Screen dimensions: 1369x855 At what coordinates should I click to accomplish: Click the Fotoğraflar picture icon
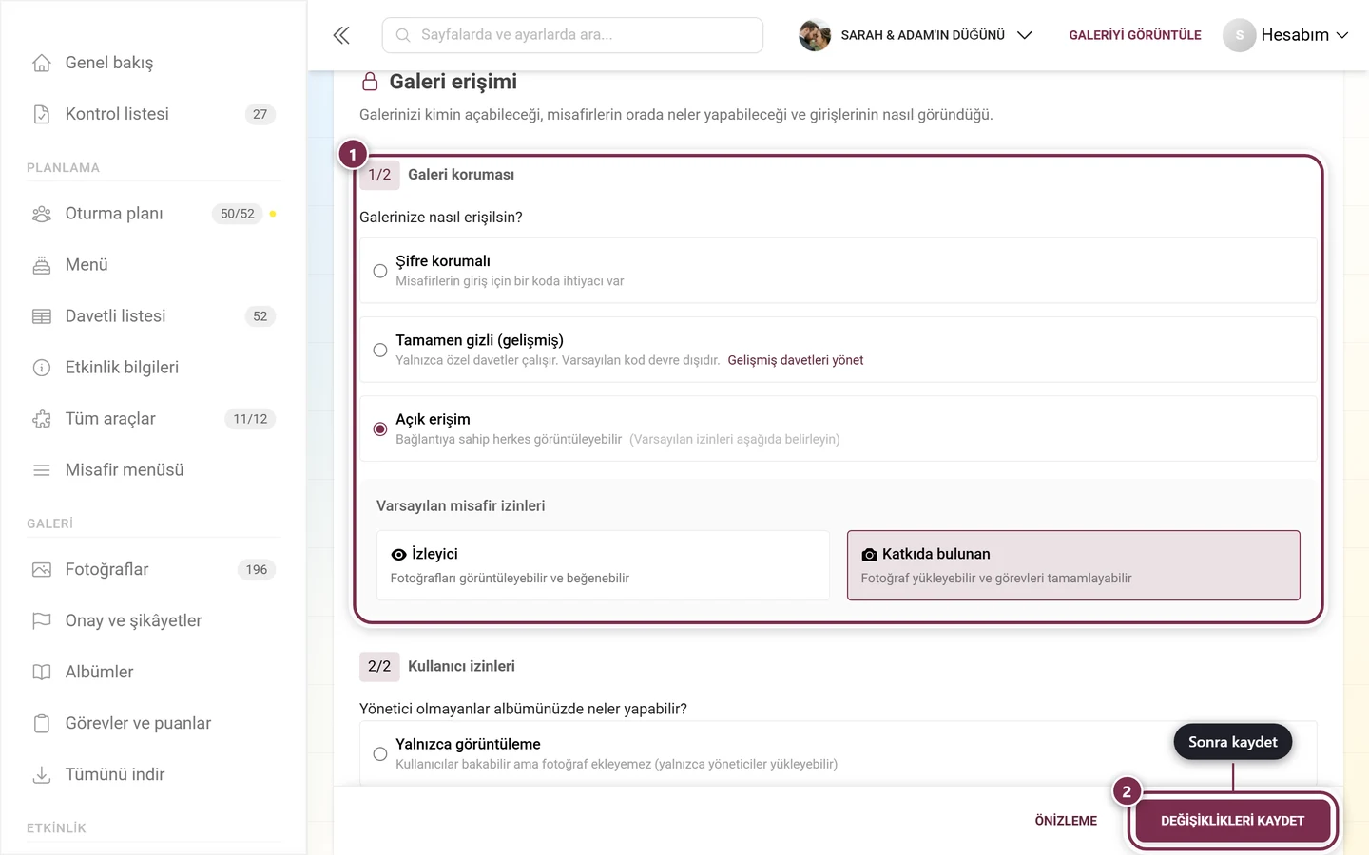[x=42, y=570]
